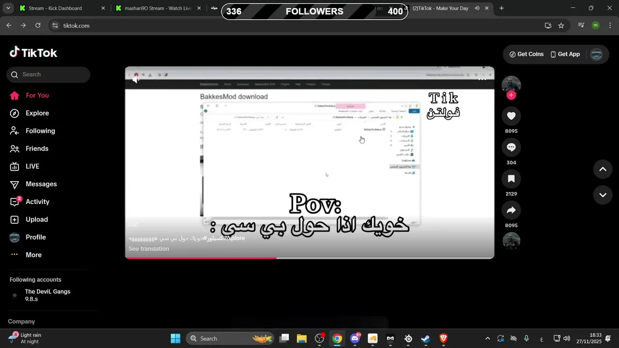The width and height of the screenshot is (619, 348).
Task: View site information icon in address bar
Action: click(55, 26)
